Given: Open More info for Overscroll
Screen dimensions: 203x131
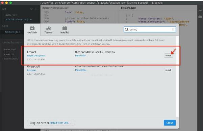Looking at the screenshot, I should (x=81, y=70).
